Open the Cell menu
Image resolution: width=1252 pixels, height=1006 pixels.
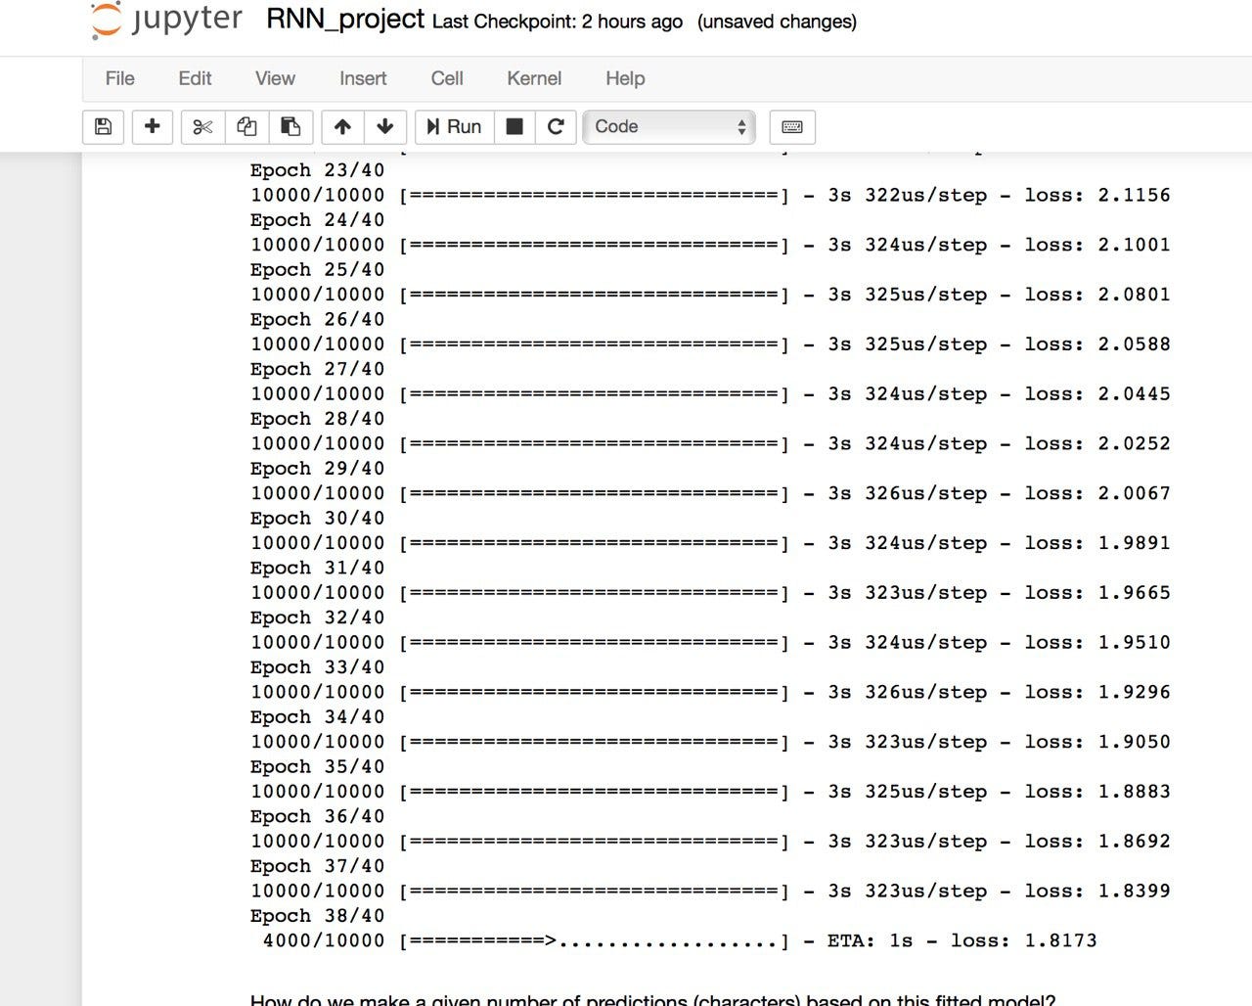click(447, 78)
